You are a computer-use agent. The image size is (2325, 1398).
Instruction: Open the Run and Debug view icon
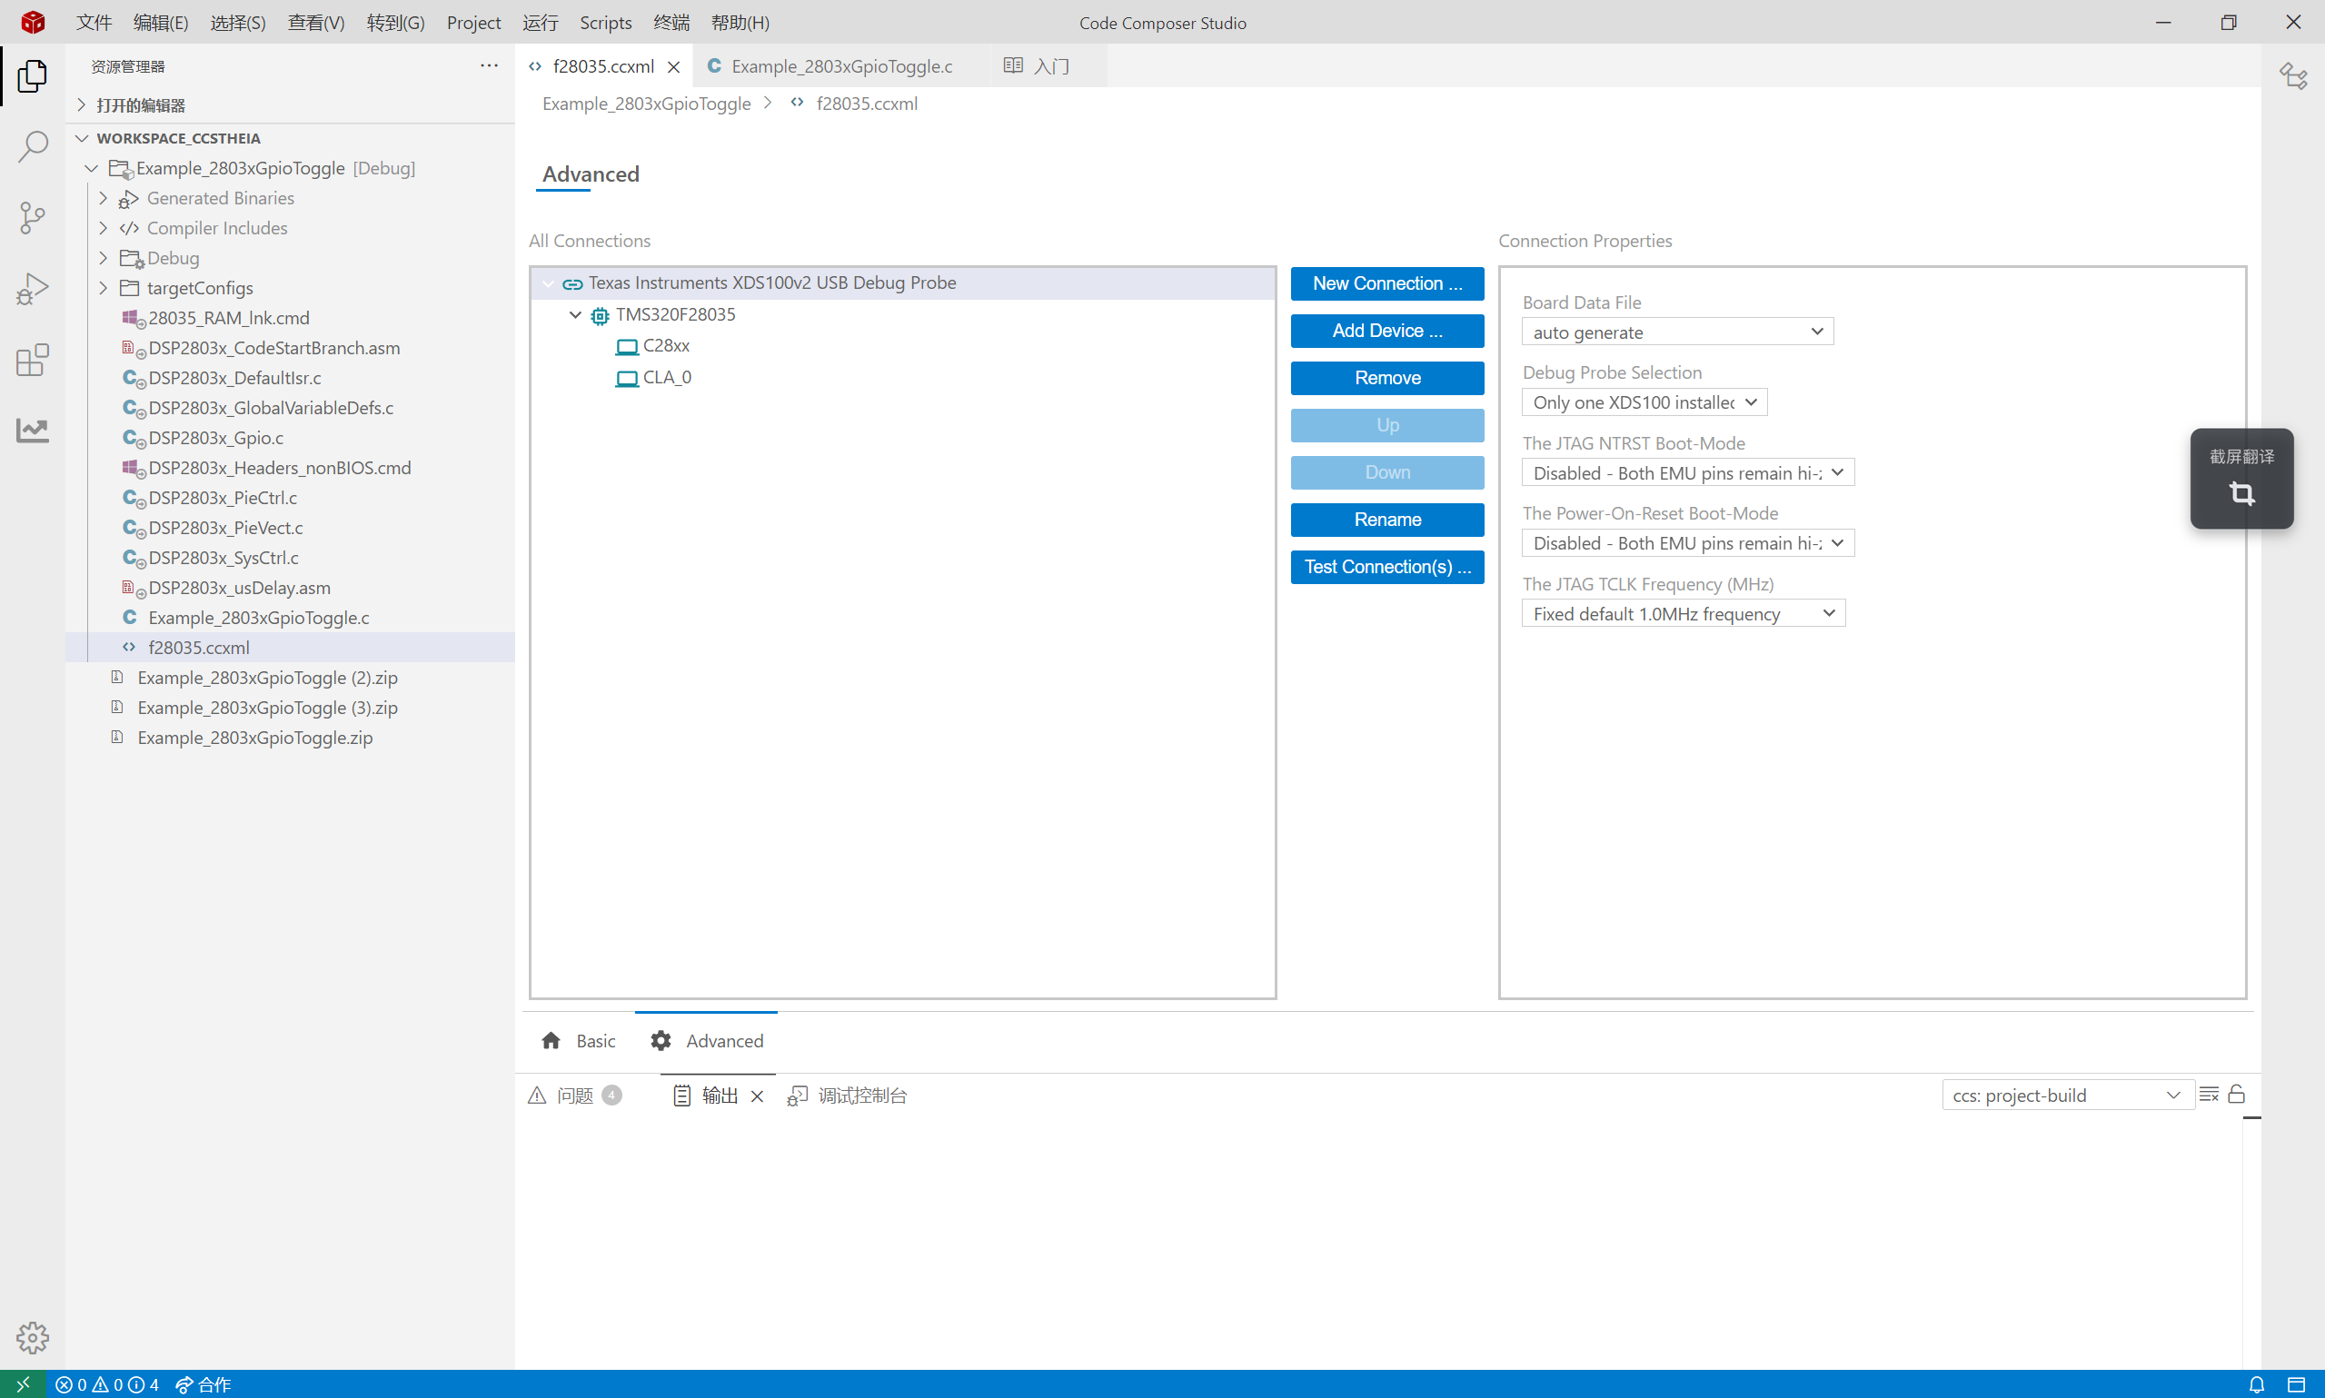pyautogui.click(x=32, y=288)
